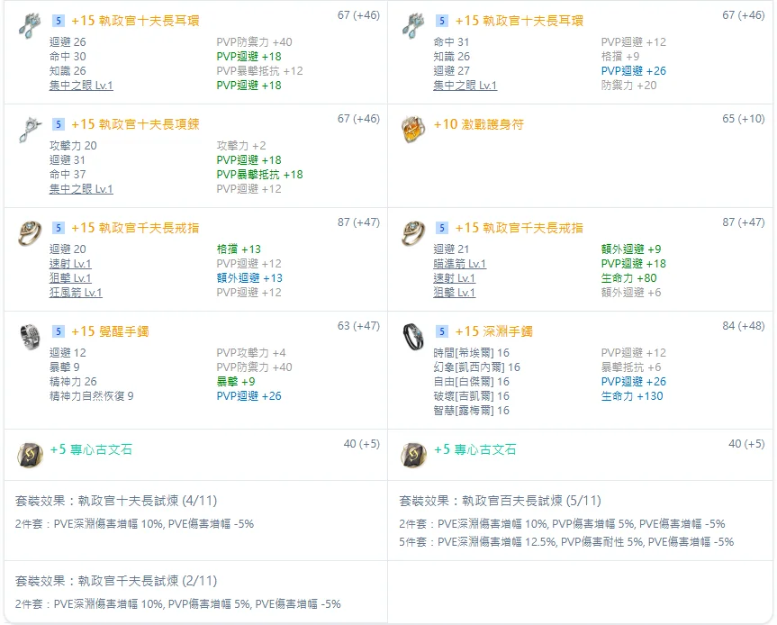The width and height of the screenshot is (777, 625).
Task: Open the 狂風箭 Lv.1 skill link
Action: tap(76, 293)
